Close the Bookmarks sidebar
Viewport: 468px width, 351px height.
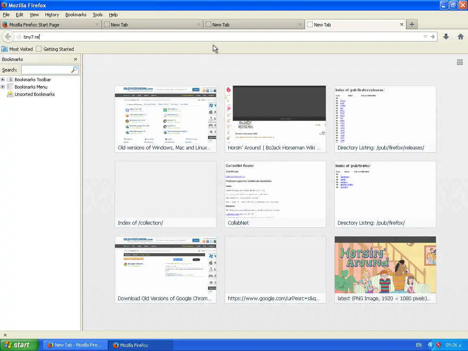pyautogui.click(x=76, y=59)
